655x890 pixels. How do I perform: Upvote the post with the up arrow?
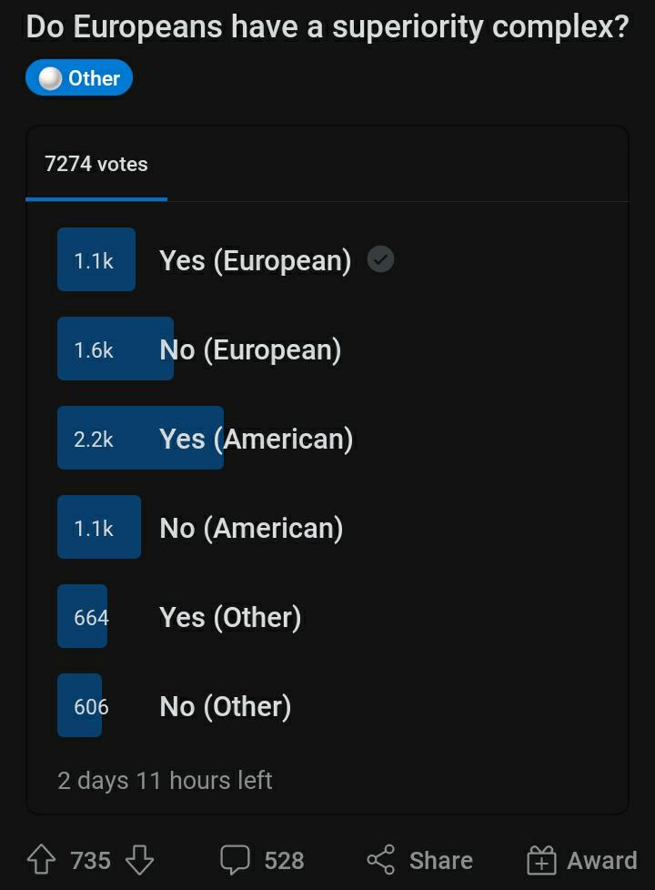coord(42,859)
